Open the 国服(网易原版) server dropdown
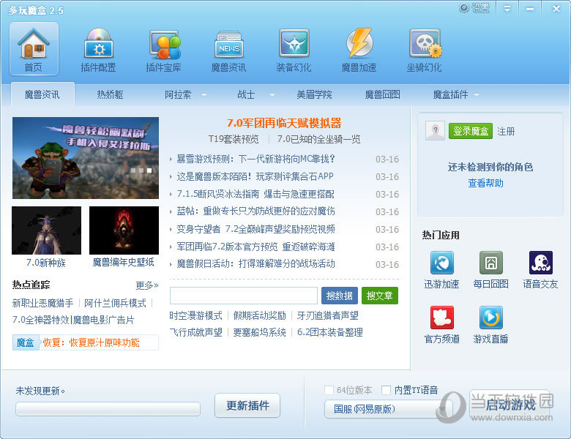Screen dimensions: 571x439 388,409
